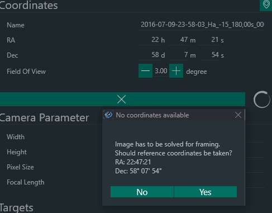Click the 'Image has to be solved' message
The height and width of the screenshot is (213, 272).
tap(168, 144)
